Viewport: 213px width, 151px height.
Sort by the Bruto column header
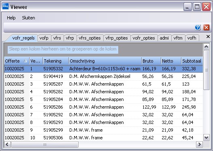(x=151, y=61)
